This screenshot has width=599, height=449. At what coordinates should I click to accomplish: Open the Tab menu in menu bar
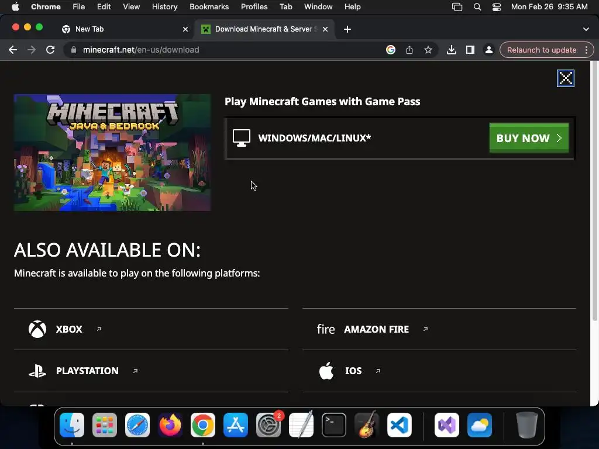285,7
